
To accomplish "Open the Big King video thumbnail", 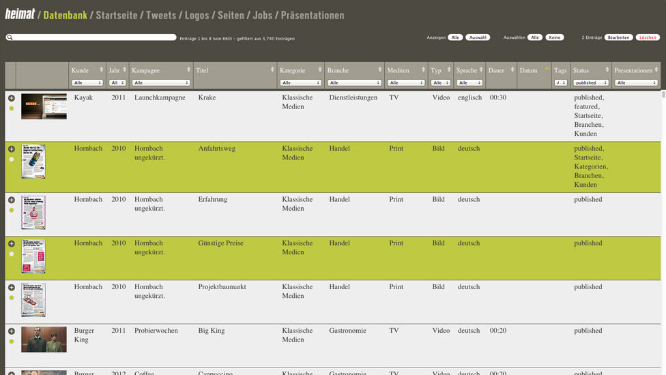I will point(44,340).
